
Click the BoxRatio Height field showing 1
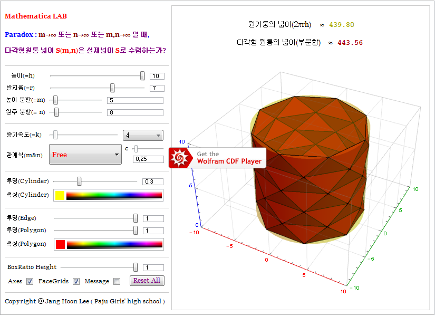pyautogui.click(x=153, y=267)
